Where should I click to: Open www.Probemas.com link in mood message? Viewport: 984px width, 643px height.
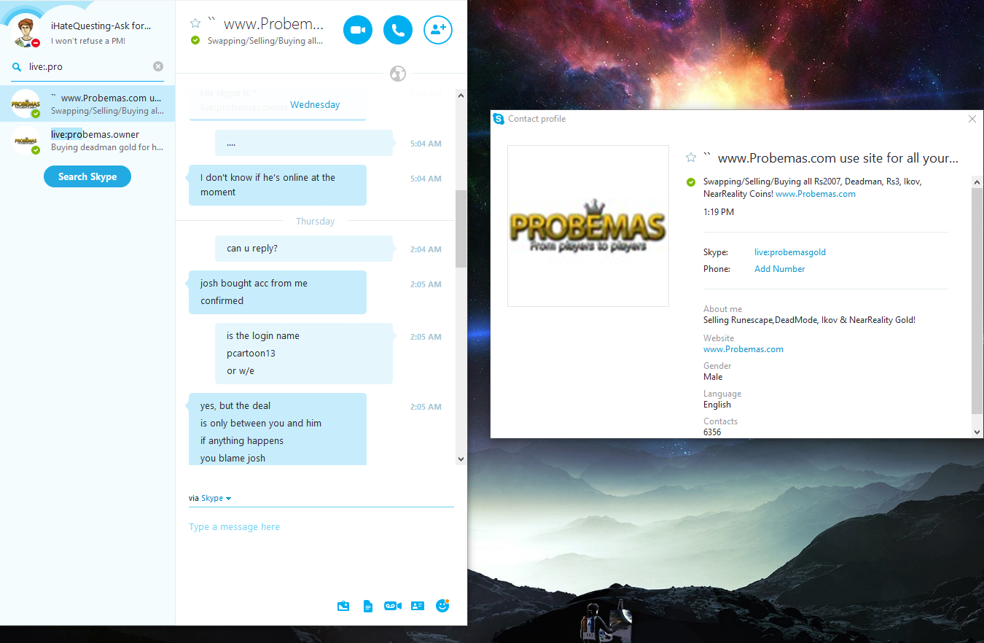click(816, 194)
